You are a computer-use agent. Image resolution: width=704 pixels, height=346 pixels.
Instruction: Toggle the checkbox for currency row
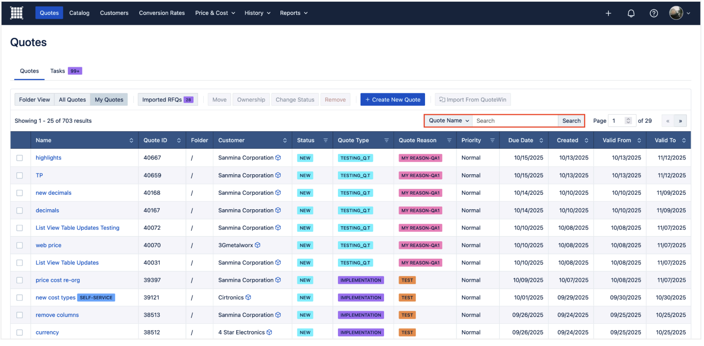pos(20,332)
